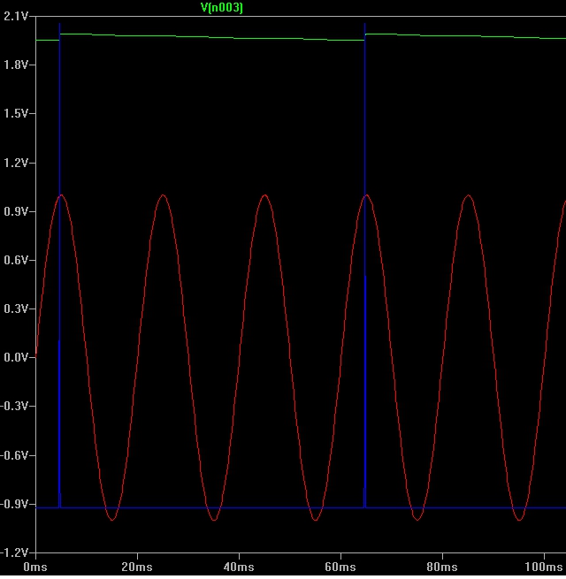566x579 pixels.
Task: Click the -0.3V vertical axis label
Action: pos(14,407)
